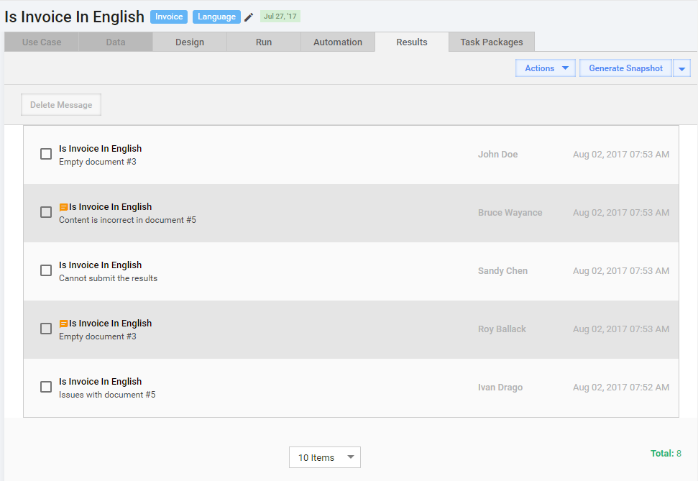Click the Language tag
The width and height of the screenshot is (698, 481).
pos(216,17)
